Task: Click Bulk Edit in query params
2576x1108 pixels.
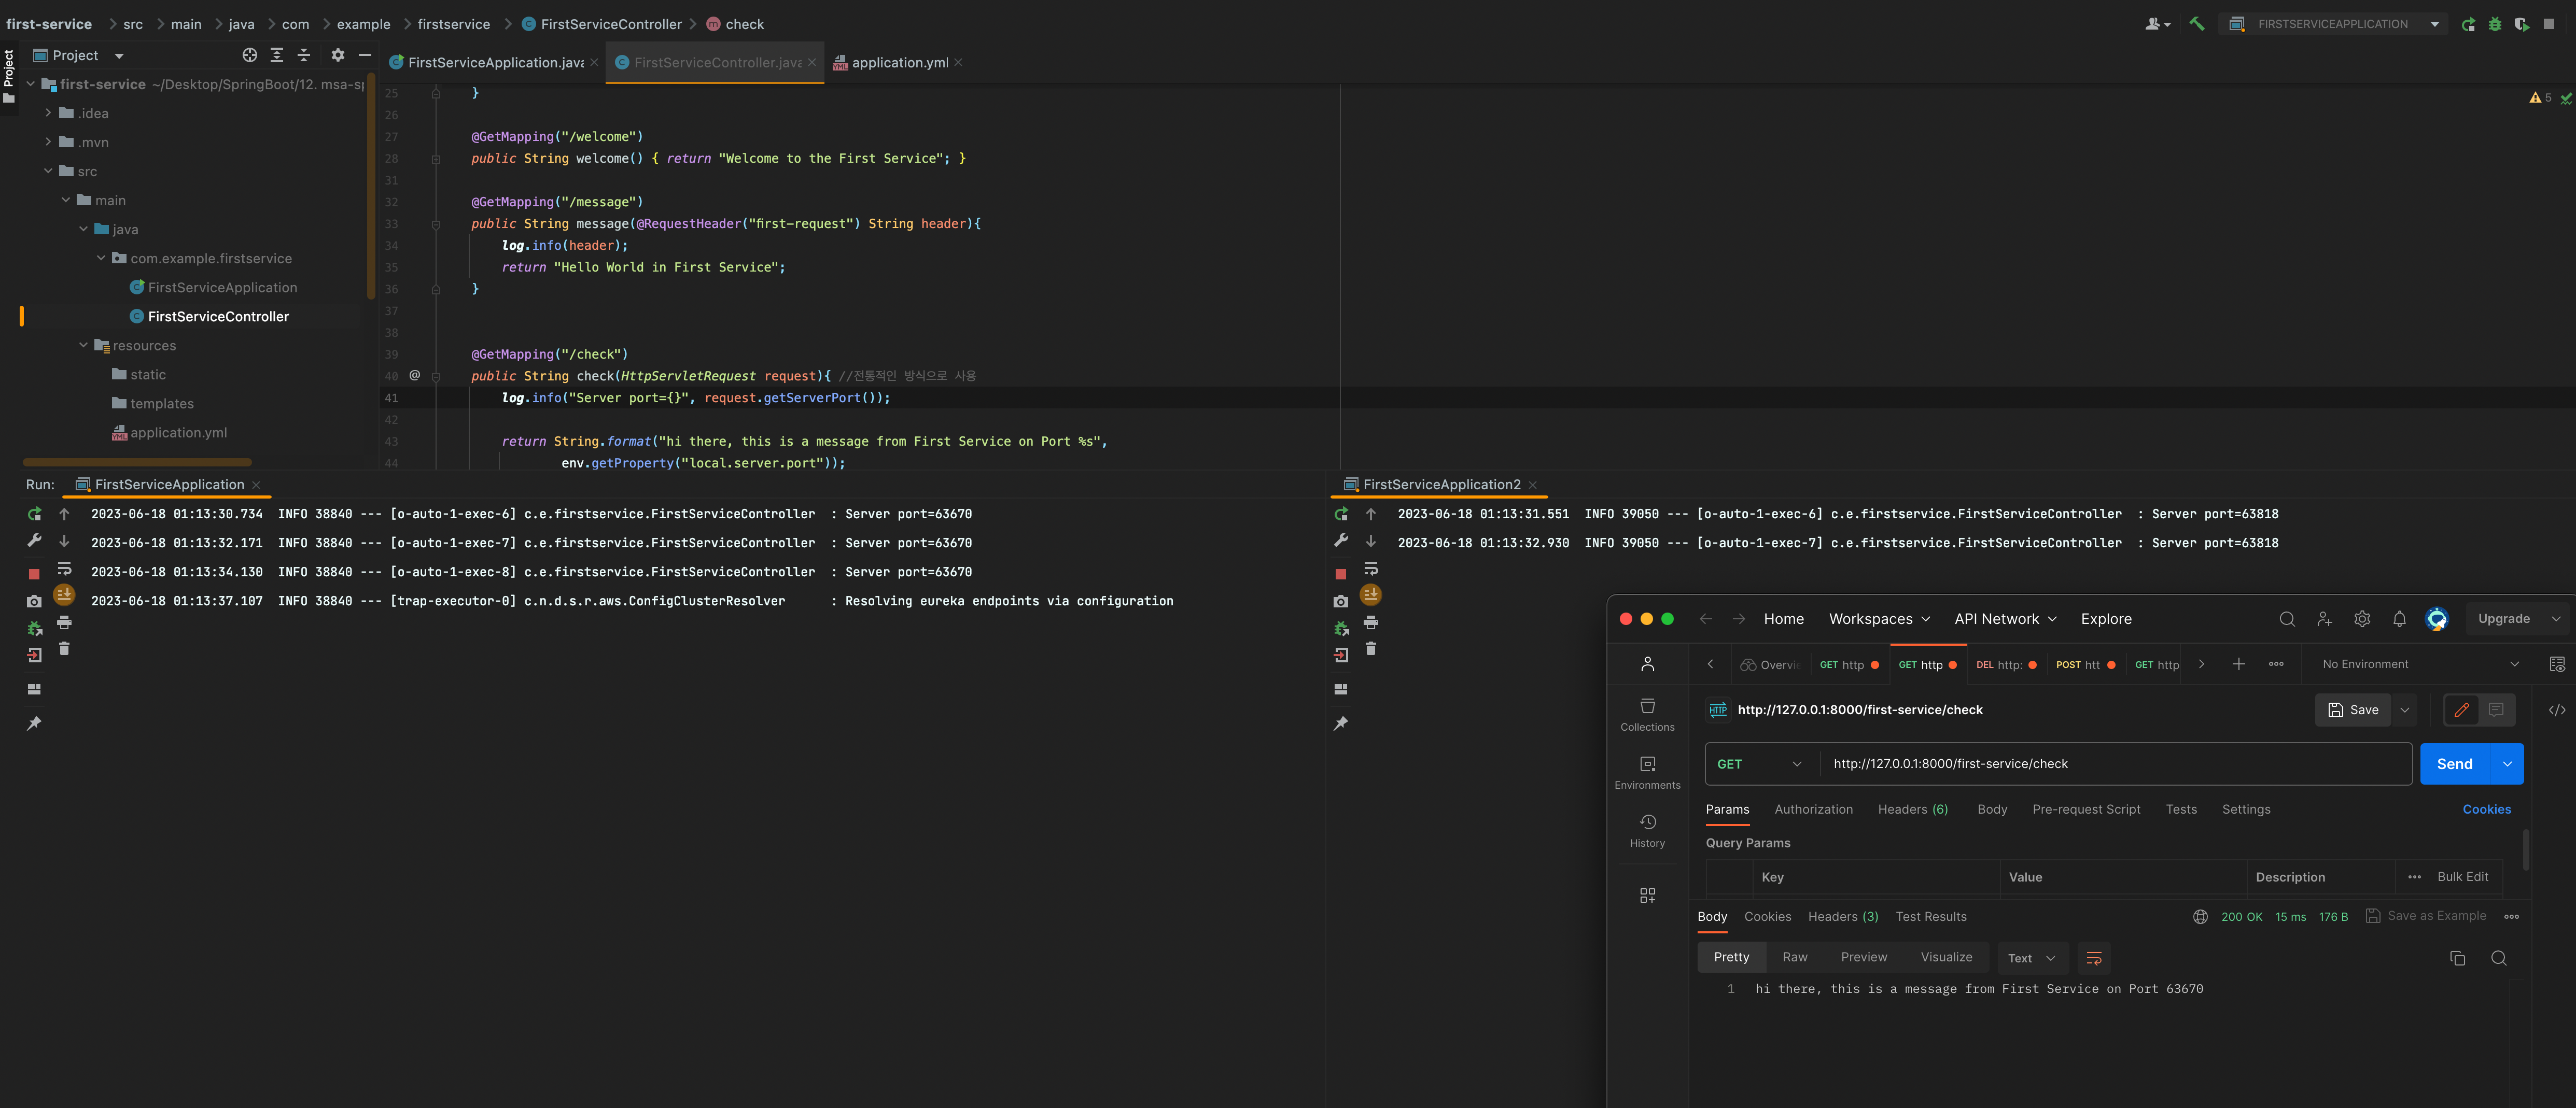Action: [x=2462, y=876]
